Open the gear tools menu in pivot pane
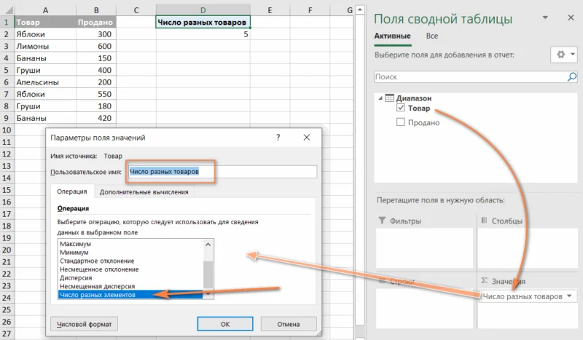The width and height of the screenshot is (583, 340). (x=560, y=55)
